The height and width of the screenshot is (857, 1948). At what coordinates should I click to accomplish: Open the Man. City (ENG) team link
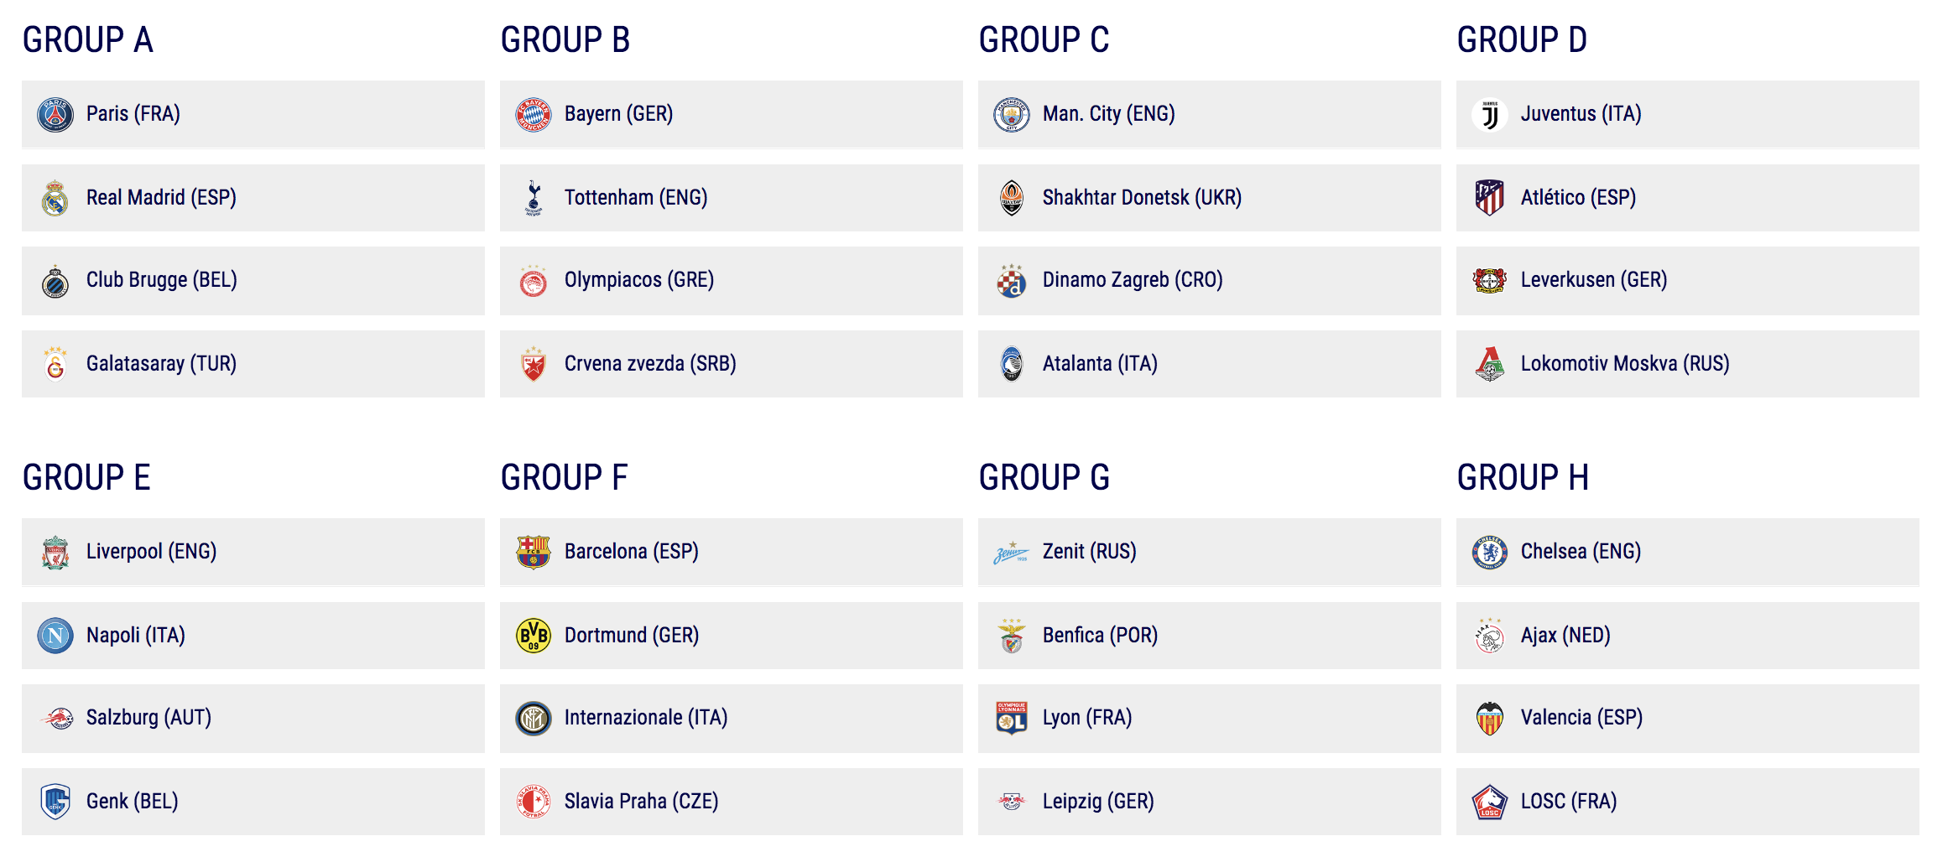(x=1108, y=114)
